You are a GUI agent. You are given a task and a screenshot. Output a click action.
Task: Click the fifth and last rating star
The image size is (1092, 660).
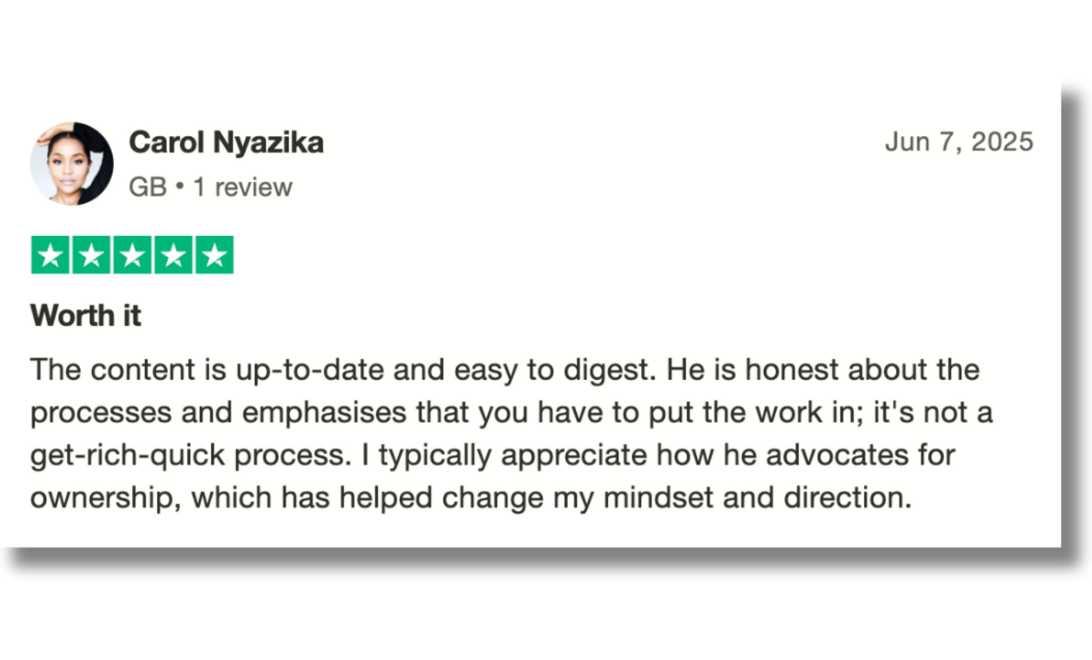click(214, 255)
